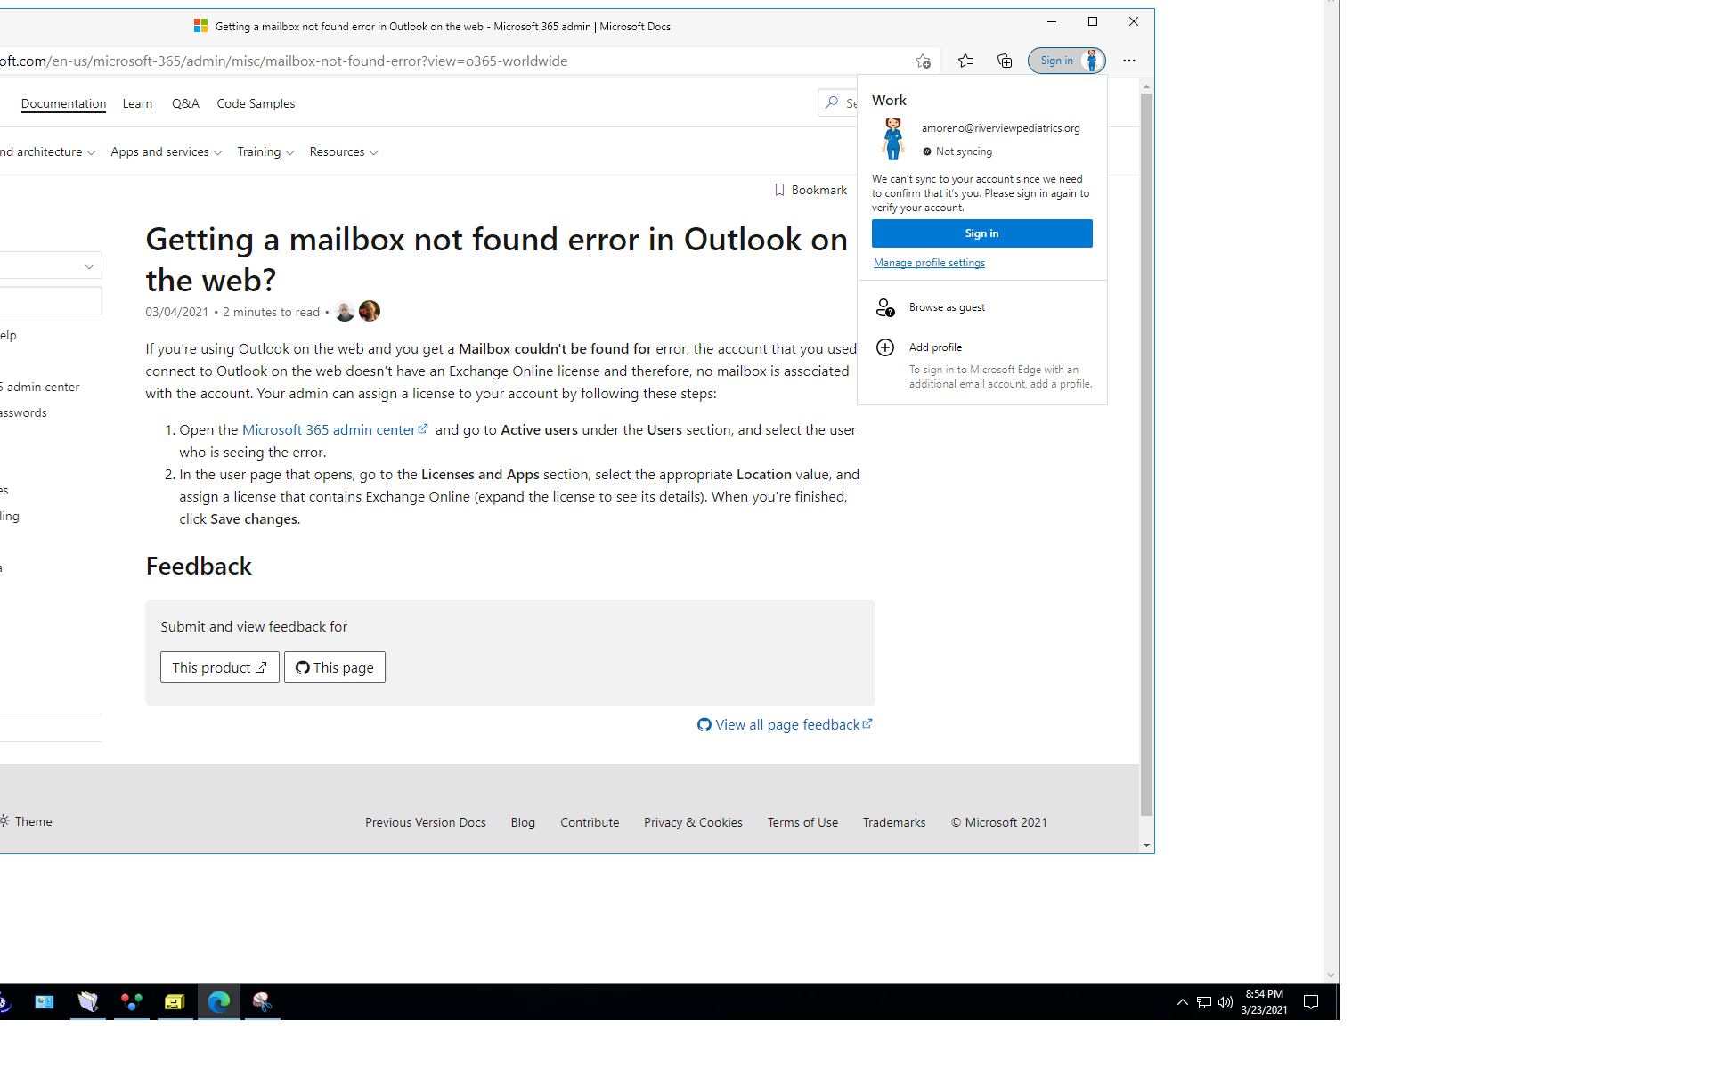Open Privacy & Cookies link

pos(693,822)
